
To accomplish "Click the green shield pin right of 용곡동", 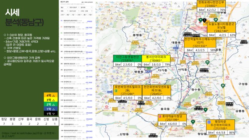I will [205, 110].
